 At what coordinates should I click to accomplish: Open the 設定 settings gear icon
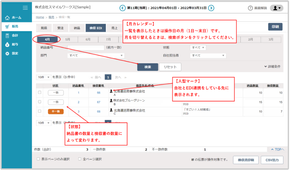point(7,53)
